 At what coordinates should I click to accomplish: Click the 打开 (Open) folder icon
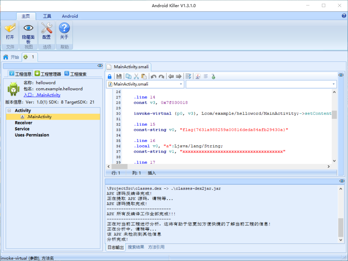[10, 28]
